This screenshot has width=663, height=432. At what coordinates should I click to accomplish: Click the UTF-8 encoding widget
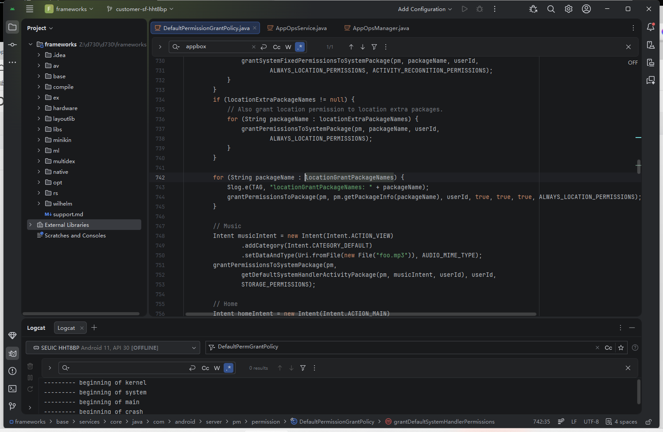[x=591, y=422]
